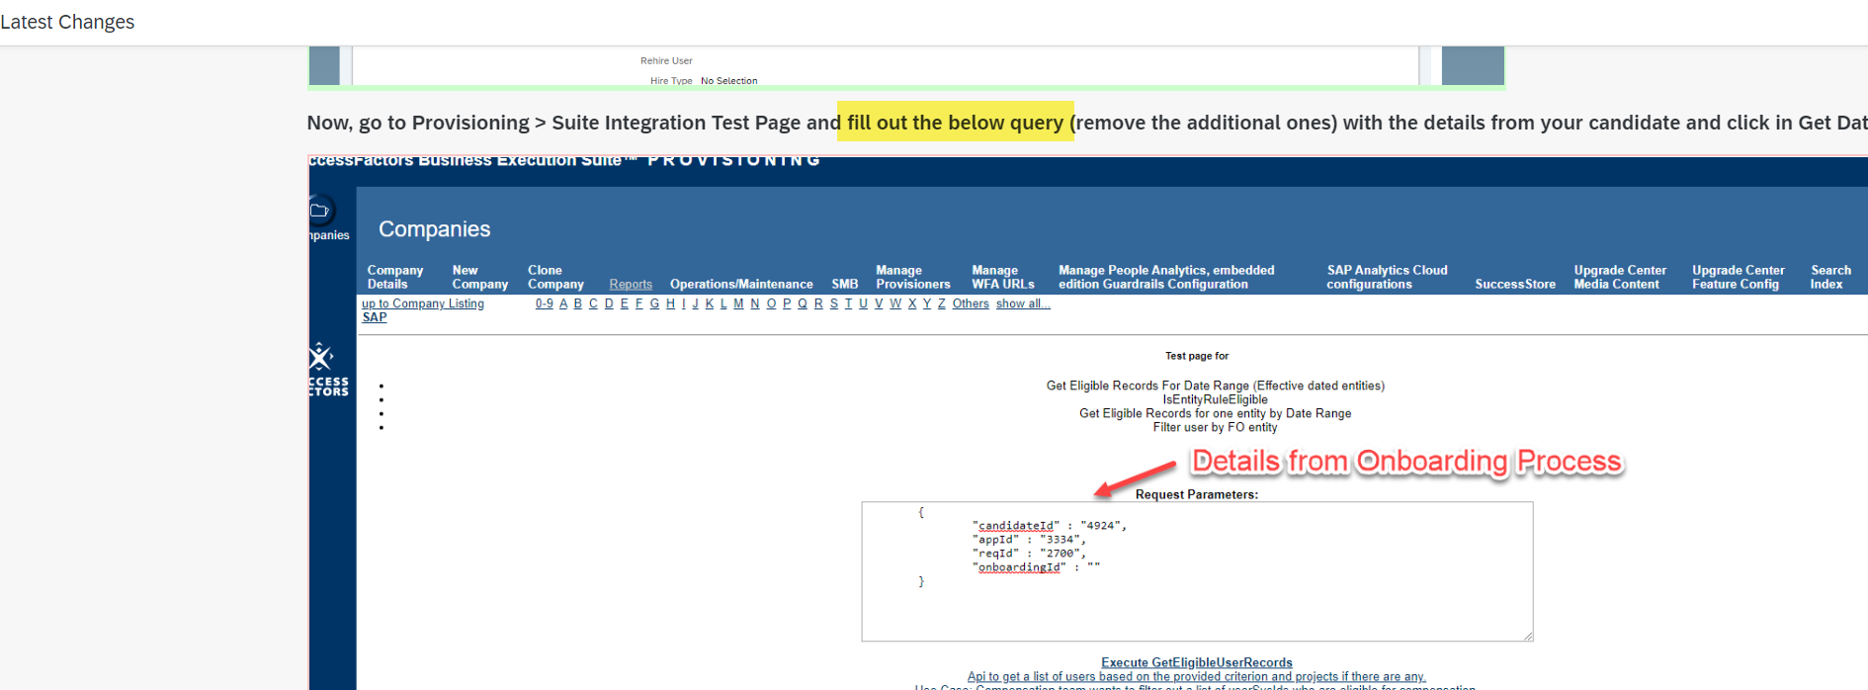1868x690 pixels.
Task: Filter companies by letter F
Action: (638, 303)
